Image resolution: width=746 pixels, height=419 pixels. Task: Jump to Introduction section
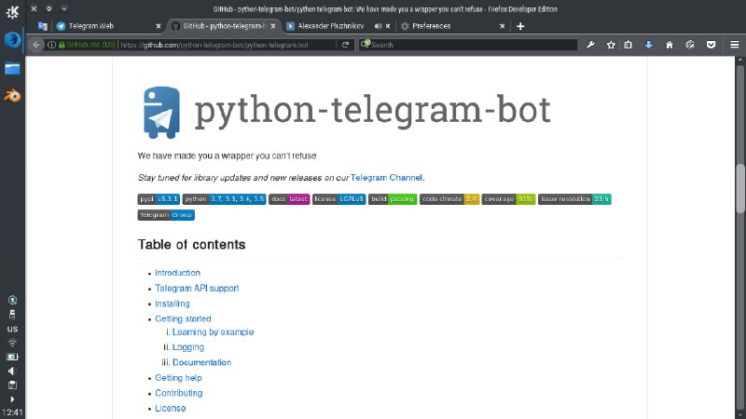point(177,273)
